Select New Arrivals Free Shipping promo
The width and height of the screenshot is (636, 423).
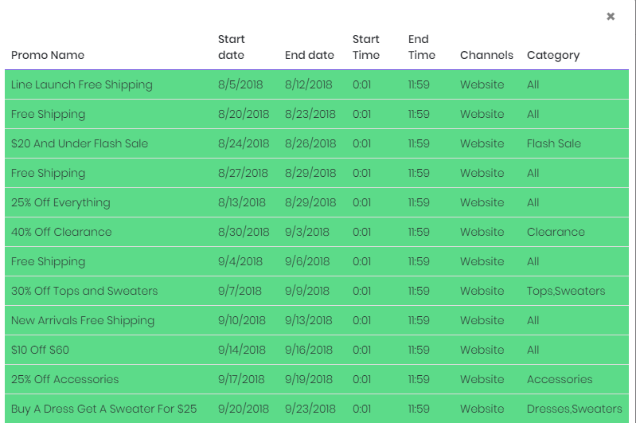83,320
